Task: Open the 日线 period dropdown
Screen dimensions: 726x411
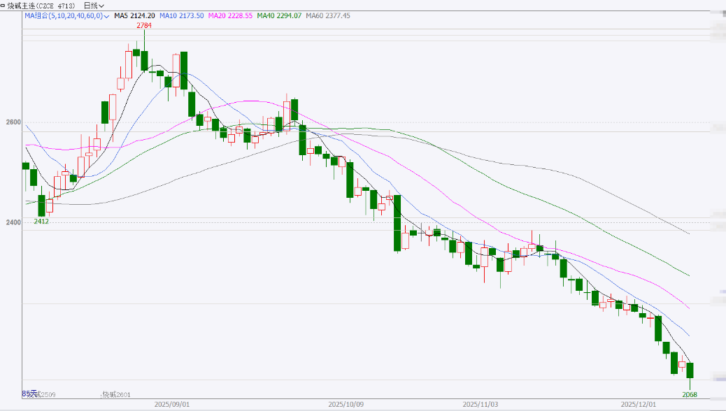Action: pyautogui.click(x=94, y=5)
